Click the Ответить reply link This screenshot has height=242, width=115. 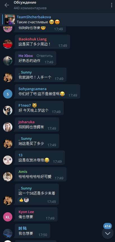pos(45,56)
